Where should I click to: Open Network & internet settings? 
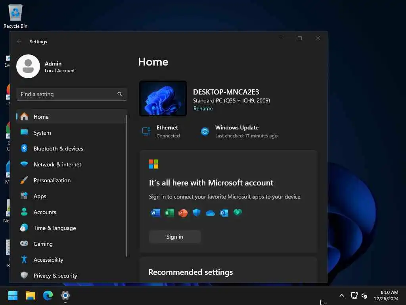pyautogui.click(x=72, y=164)
